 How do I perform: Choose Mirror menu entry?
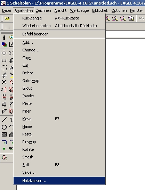point(59,104)
